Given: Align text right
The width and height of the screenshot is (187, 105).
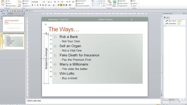Looking at the screenshot, I should tap(64, 5).
